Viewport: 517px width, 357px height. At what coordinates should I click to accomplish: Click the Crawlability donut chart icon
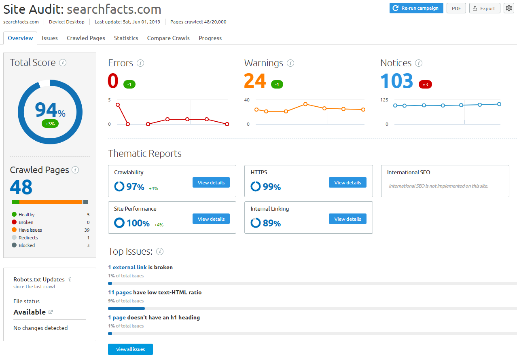pos(119,186)
